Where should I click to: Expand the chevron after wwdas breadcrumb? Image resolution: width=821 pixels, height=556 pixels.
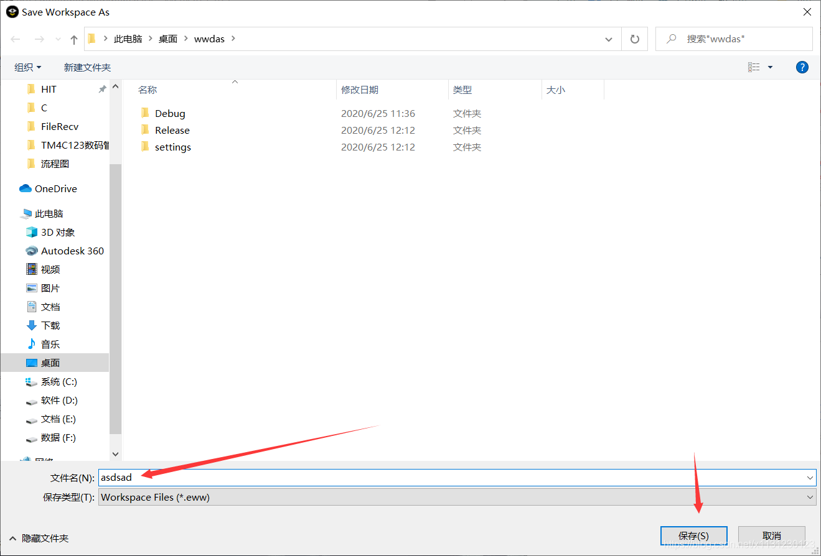click(x=233, y=39)
